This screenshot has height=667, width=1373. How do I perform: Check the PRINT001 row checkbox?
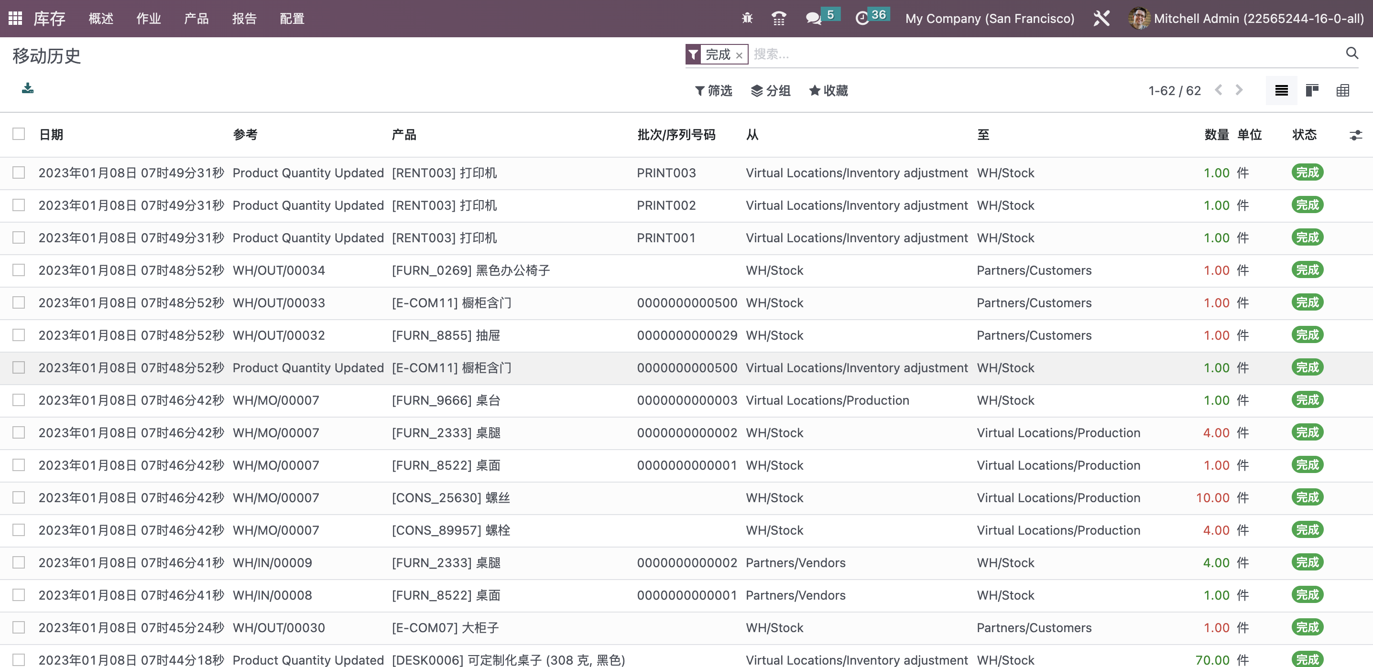[x=19, y=237]
